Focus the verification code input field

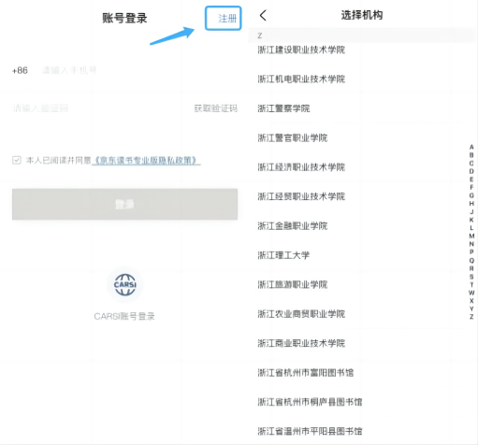coord(100,108)
